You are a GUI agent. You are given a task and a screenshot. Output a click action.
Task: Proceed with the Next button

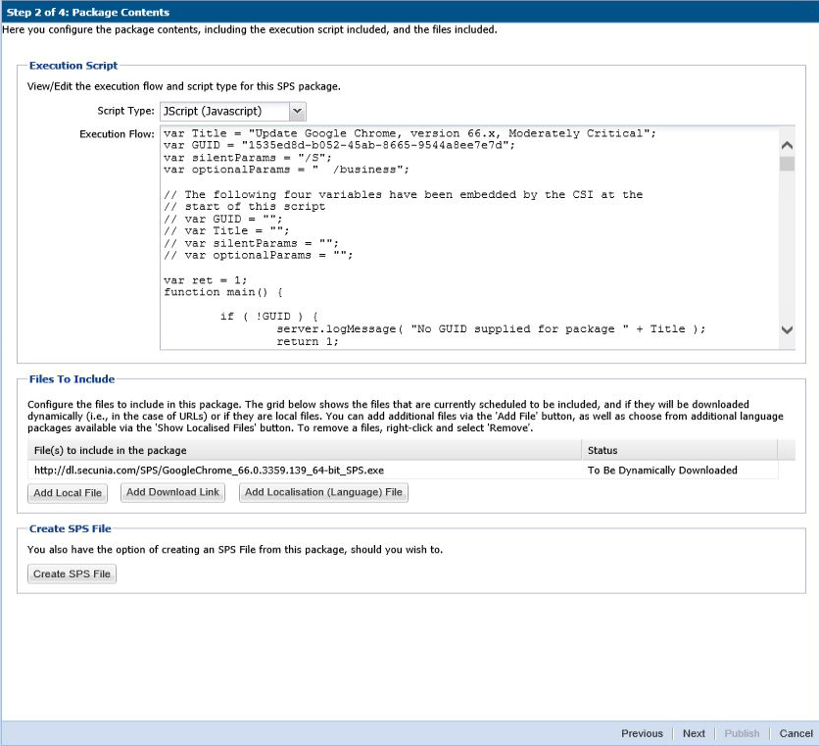coord(694,733)
